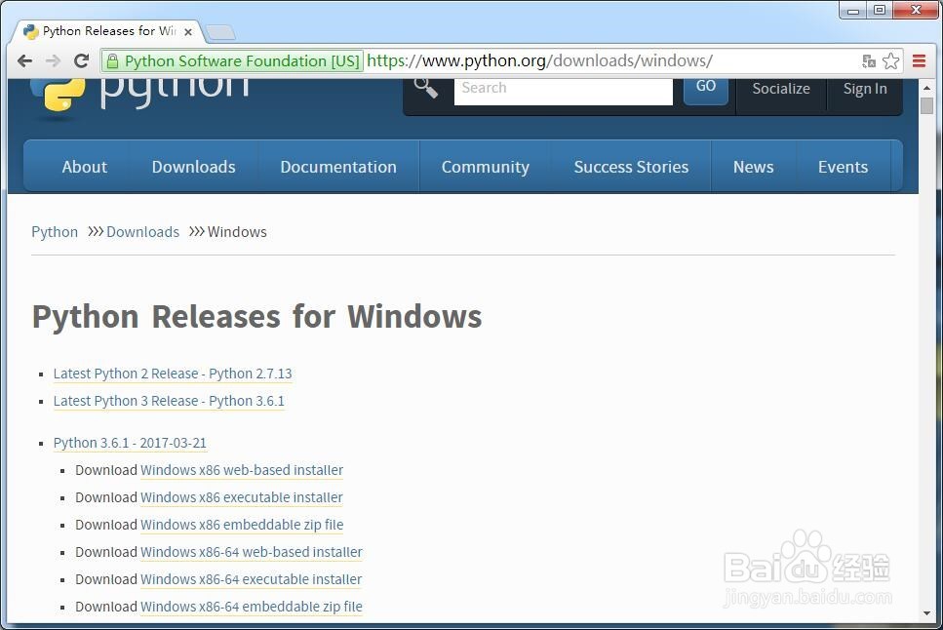Click the browser Back arrow
This screenshot has width=943, height=630.
(x=24, y=60)
